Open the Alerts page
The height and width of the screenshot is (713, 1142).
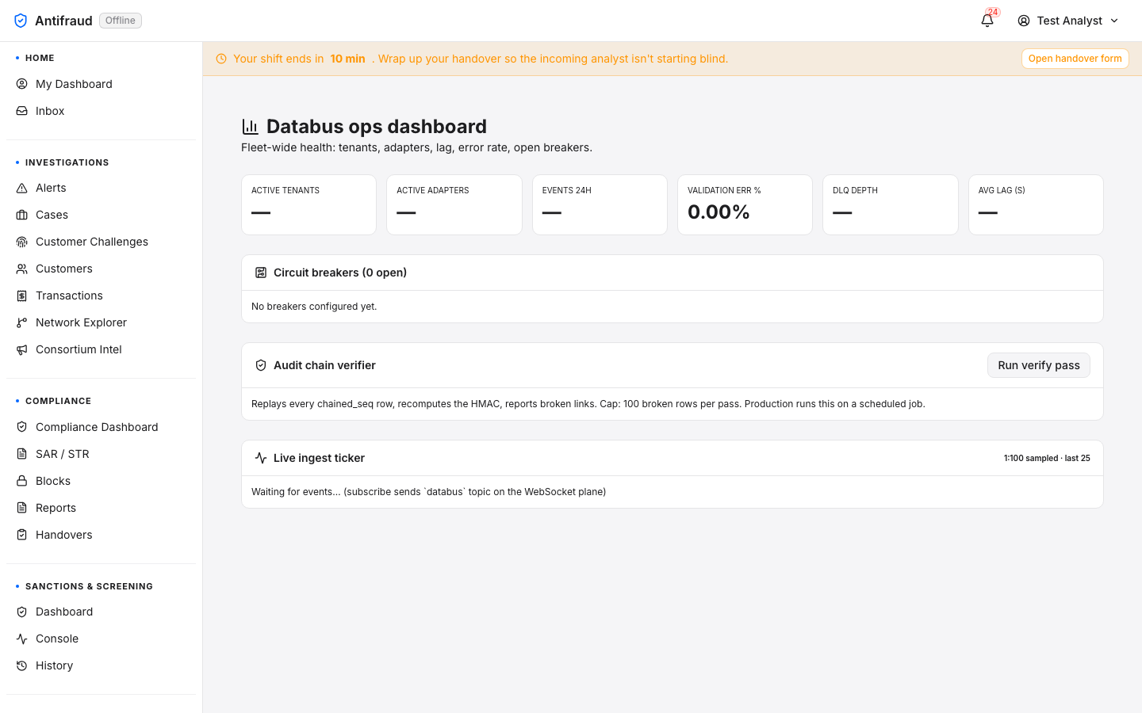(x=101, y=188)
